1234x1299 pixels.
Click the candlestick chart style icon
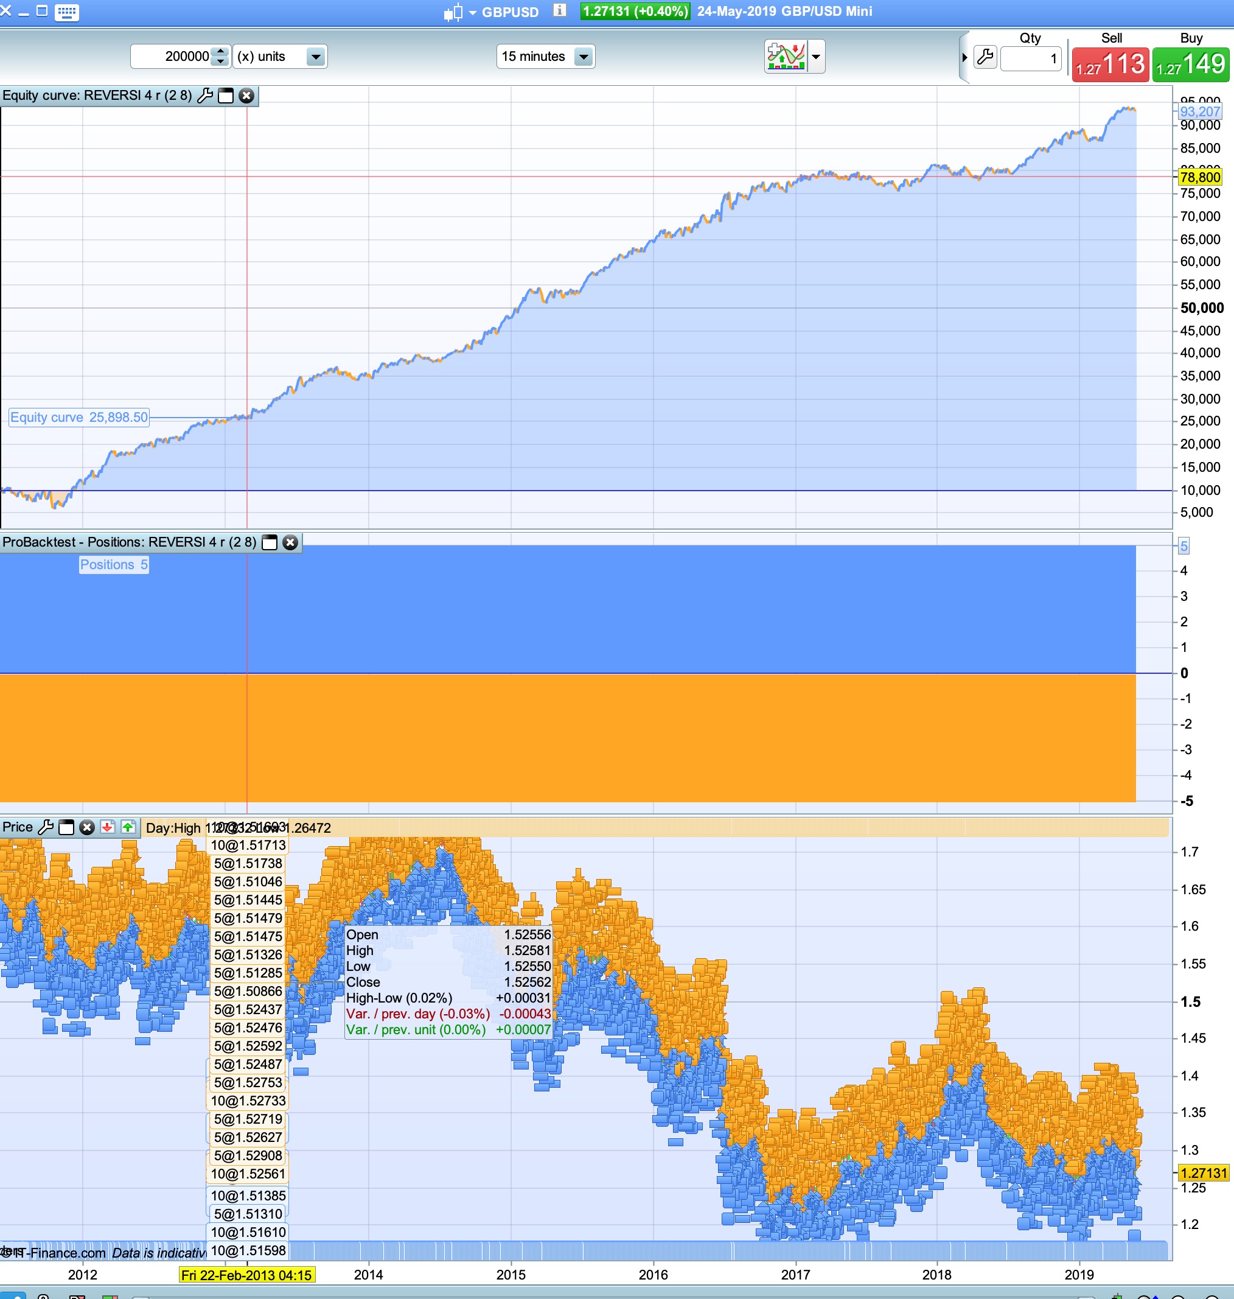click(453, 13)
